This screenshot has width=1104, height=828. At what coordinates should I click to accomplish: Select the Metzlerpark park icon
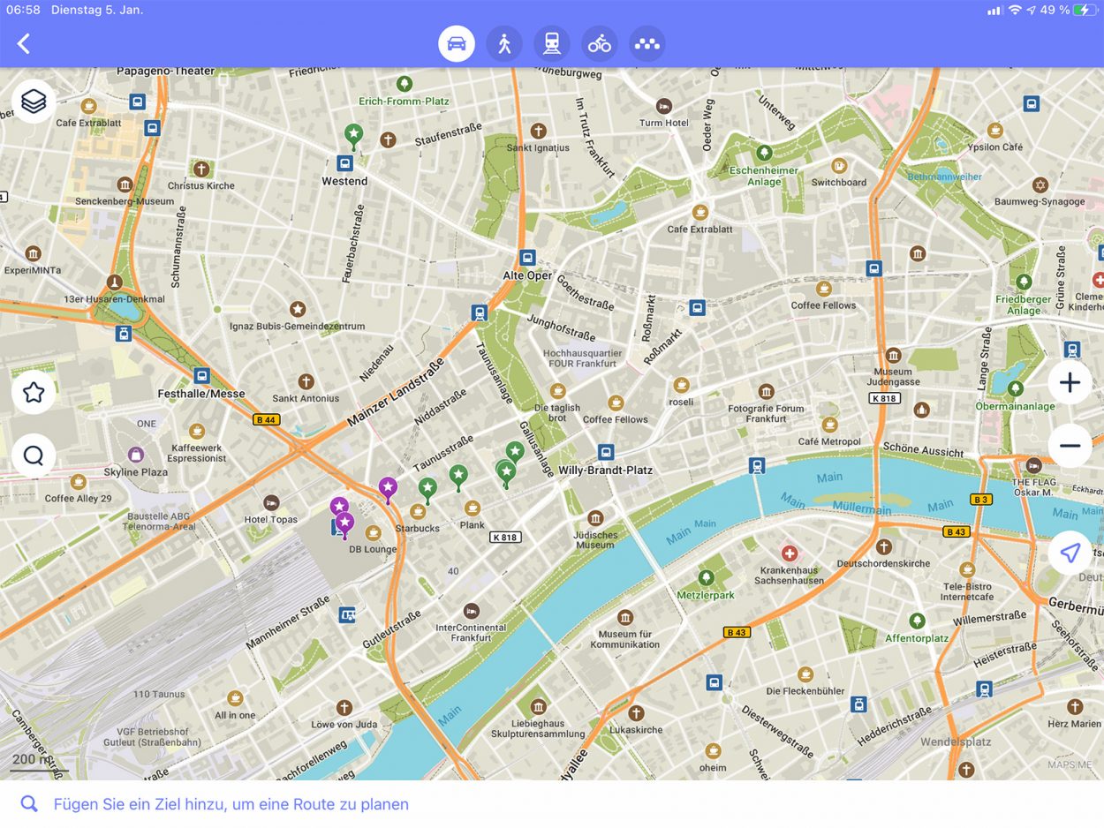706,578
